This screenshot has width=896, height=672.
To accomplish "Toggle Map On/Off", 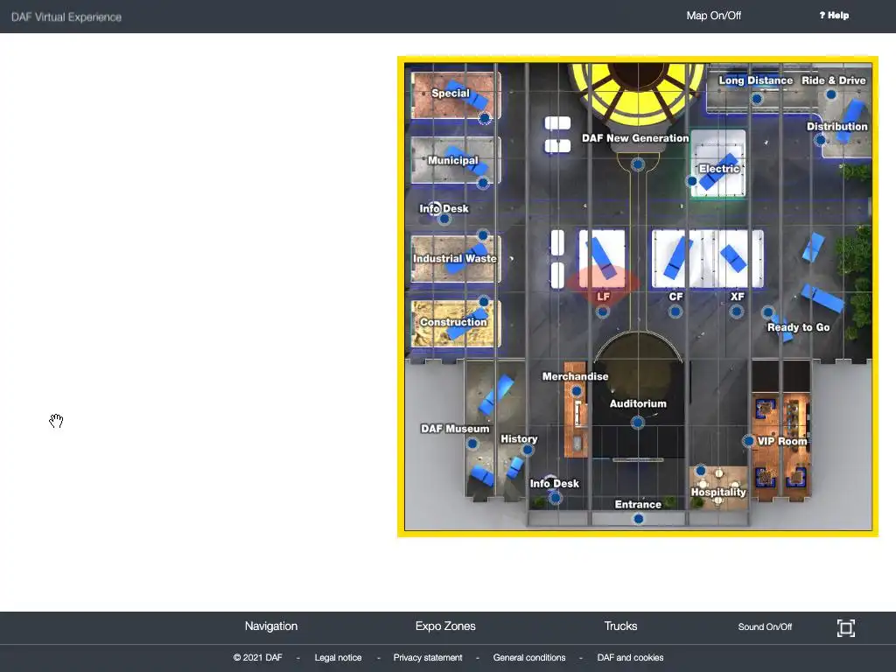I will pos(714,16).
